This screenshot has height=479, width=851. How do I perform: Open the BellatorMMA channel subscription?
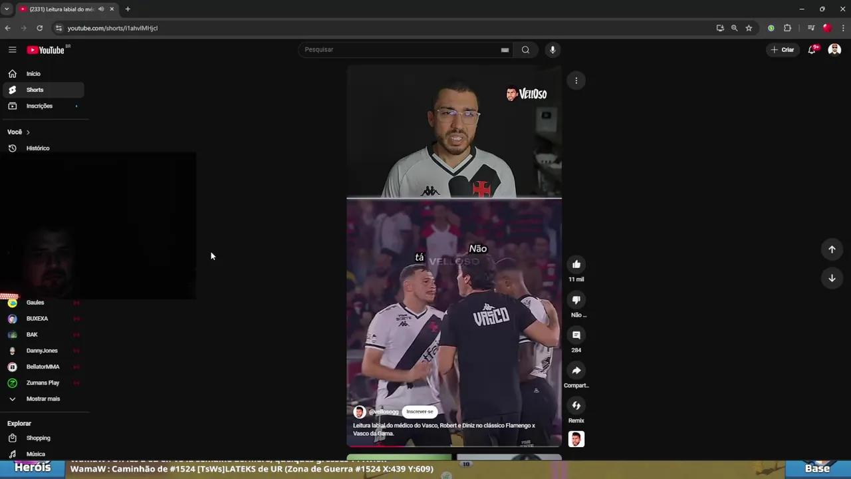[43, 367]
